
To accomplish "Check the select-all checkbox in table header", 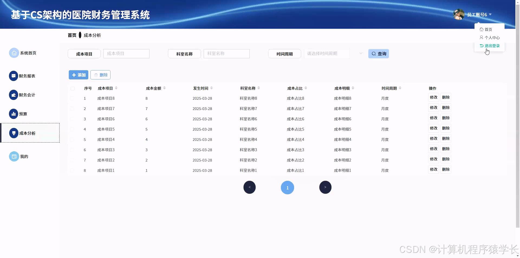I will tap(72, 89).
